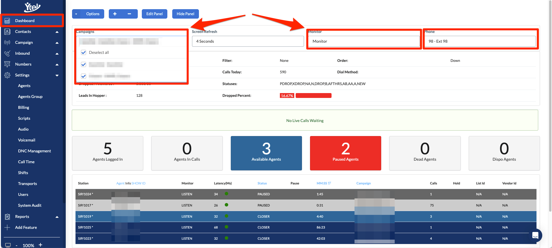Click the monitor icon beside zoom
This screenshot has width=552, height=248.
[x=8, y=245]
